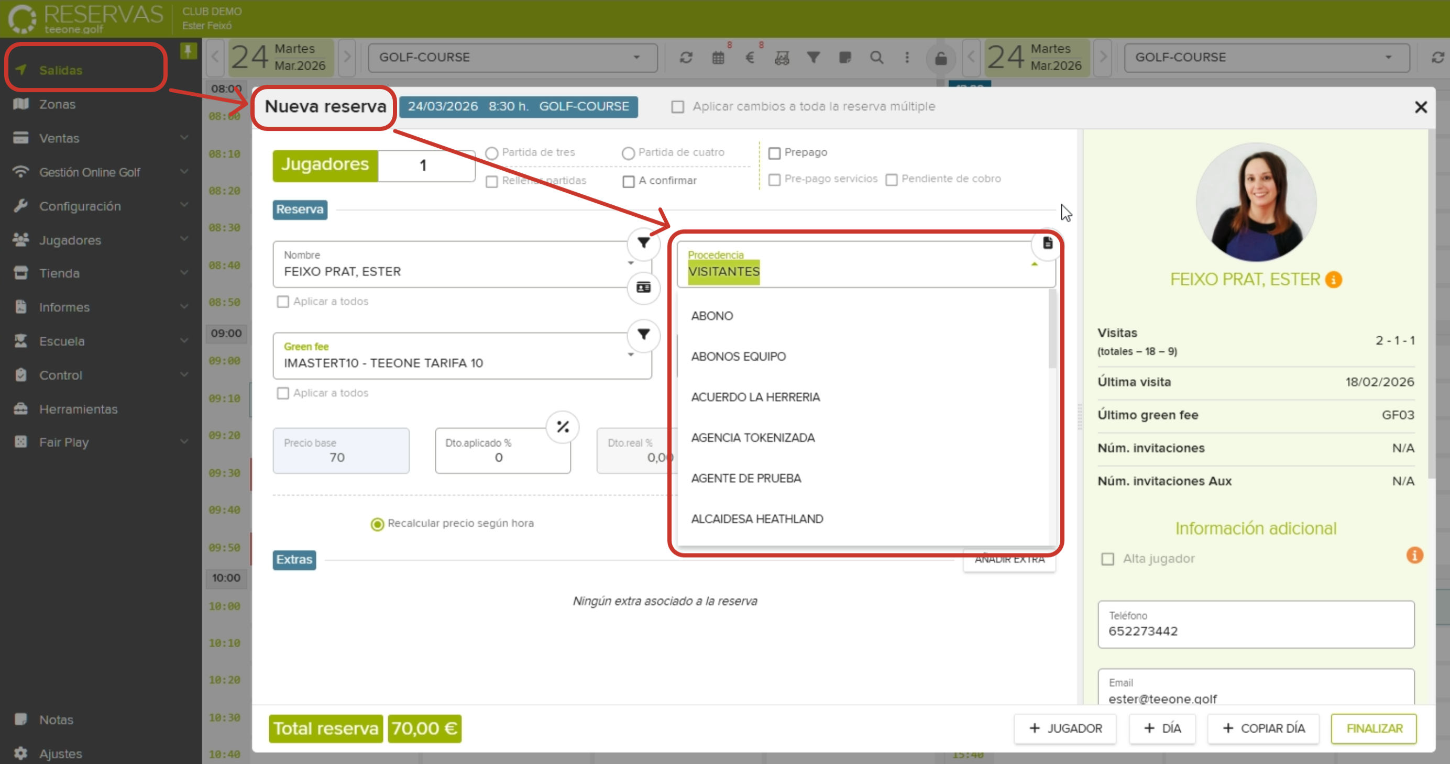Select AGENCIA TOKENIZADA option
Screen dimensions: 1450x764
pos(863,437)
